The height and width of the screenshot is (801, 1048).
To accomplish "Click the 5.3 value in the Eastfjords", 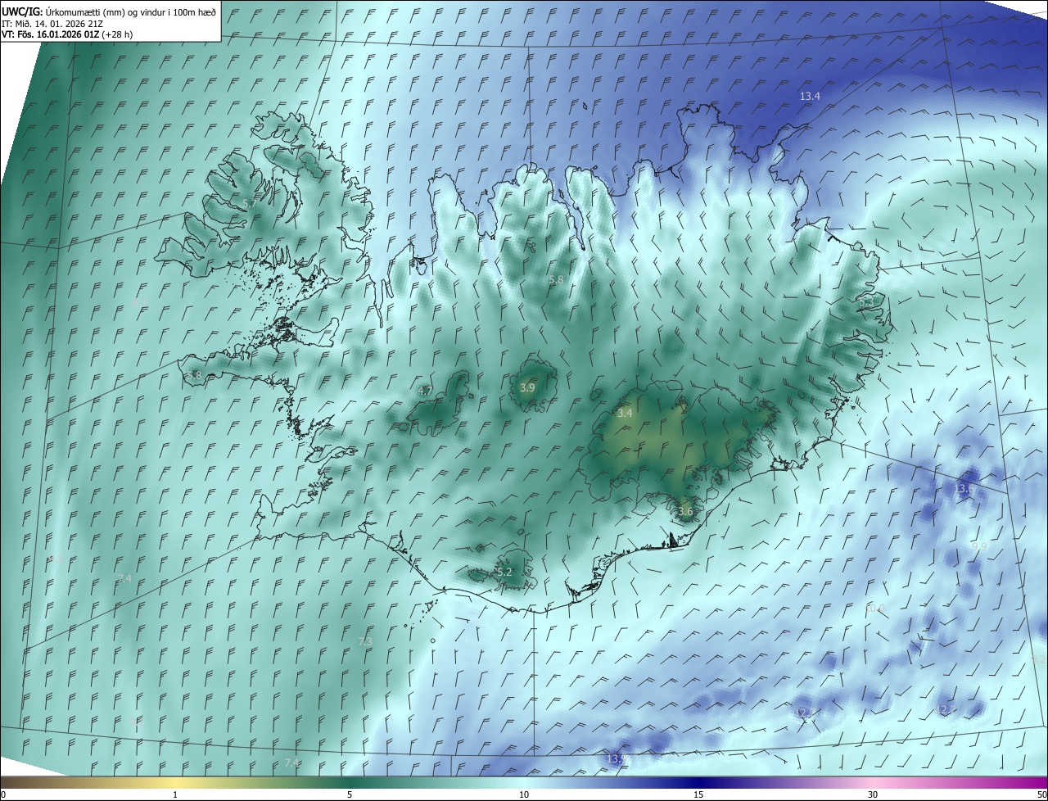I will pos(865,302).
